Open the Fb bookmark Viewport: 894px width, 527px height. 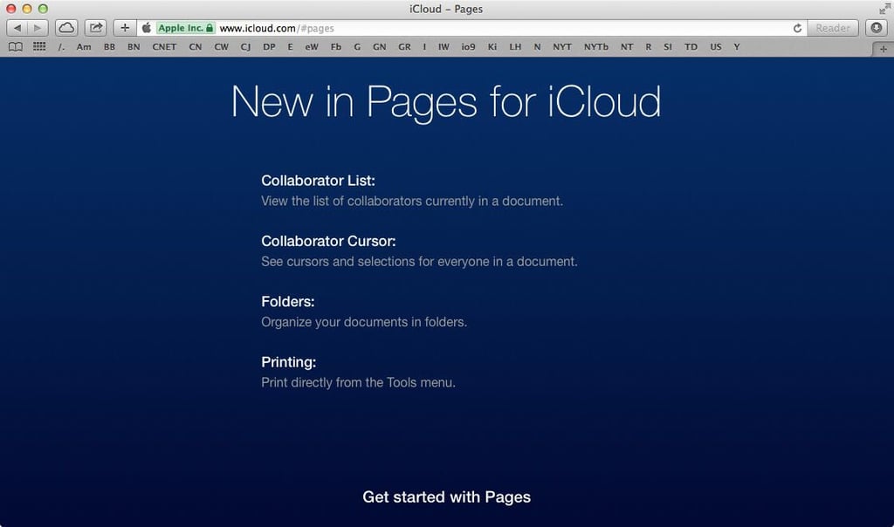pos(336,47)
